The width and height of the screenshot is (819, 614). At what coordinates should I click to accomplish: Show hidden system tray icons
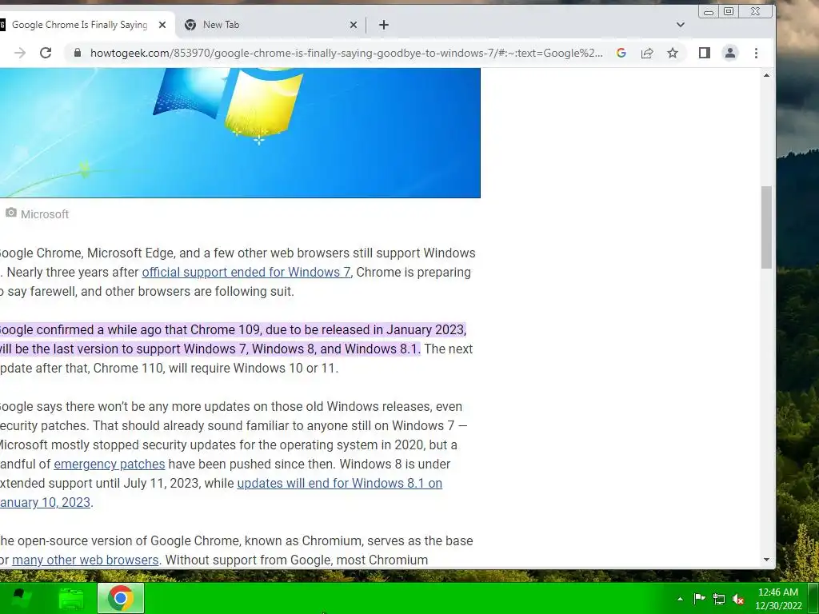[680, 599]
